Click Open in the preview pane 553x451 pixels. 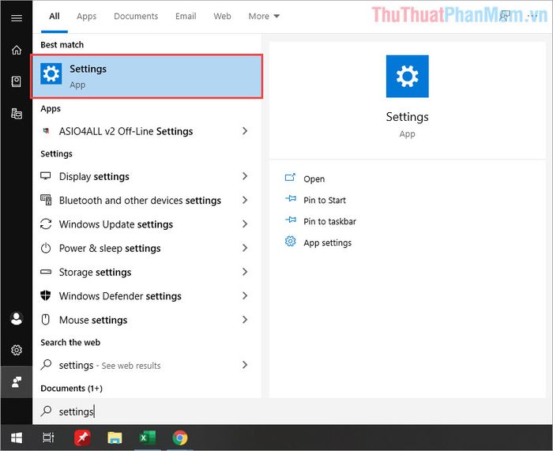point(314,179)
